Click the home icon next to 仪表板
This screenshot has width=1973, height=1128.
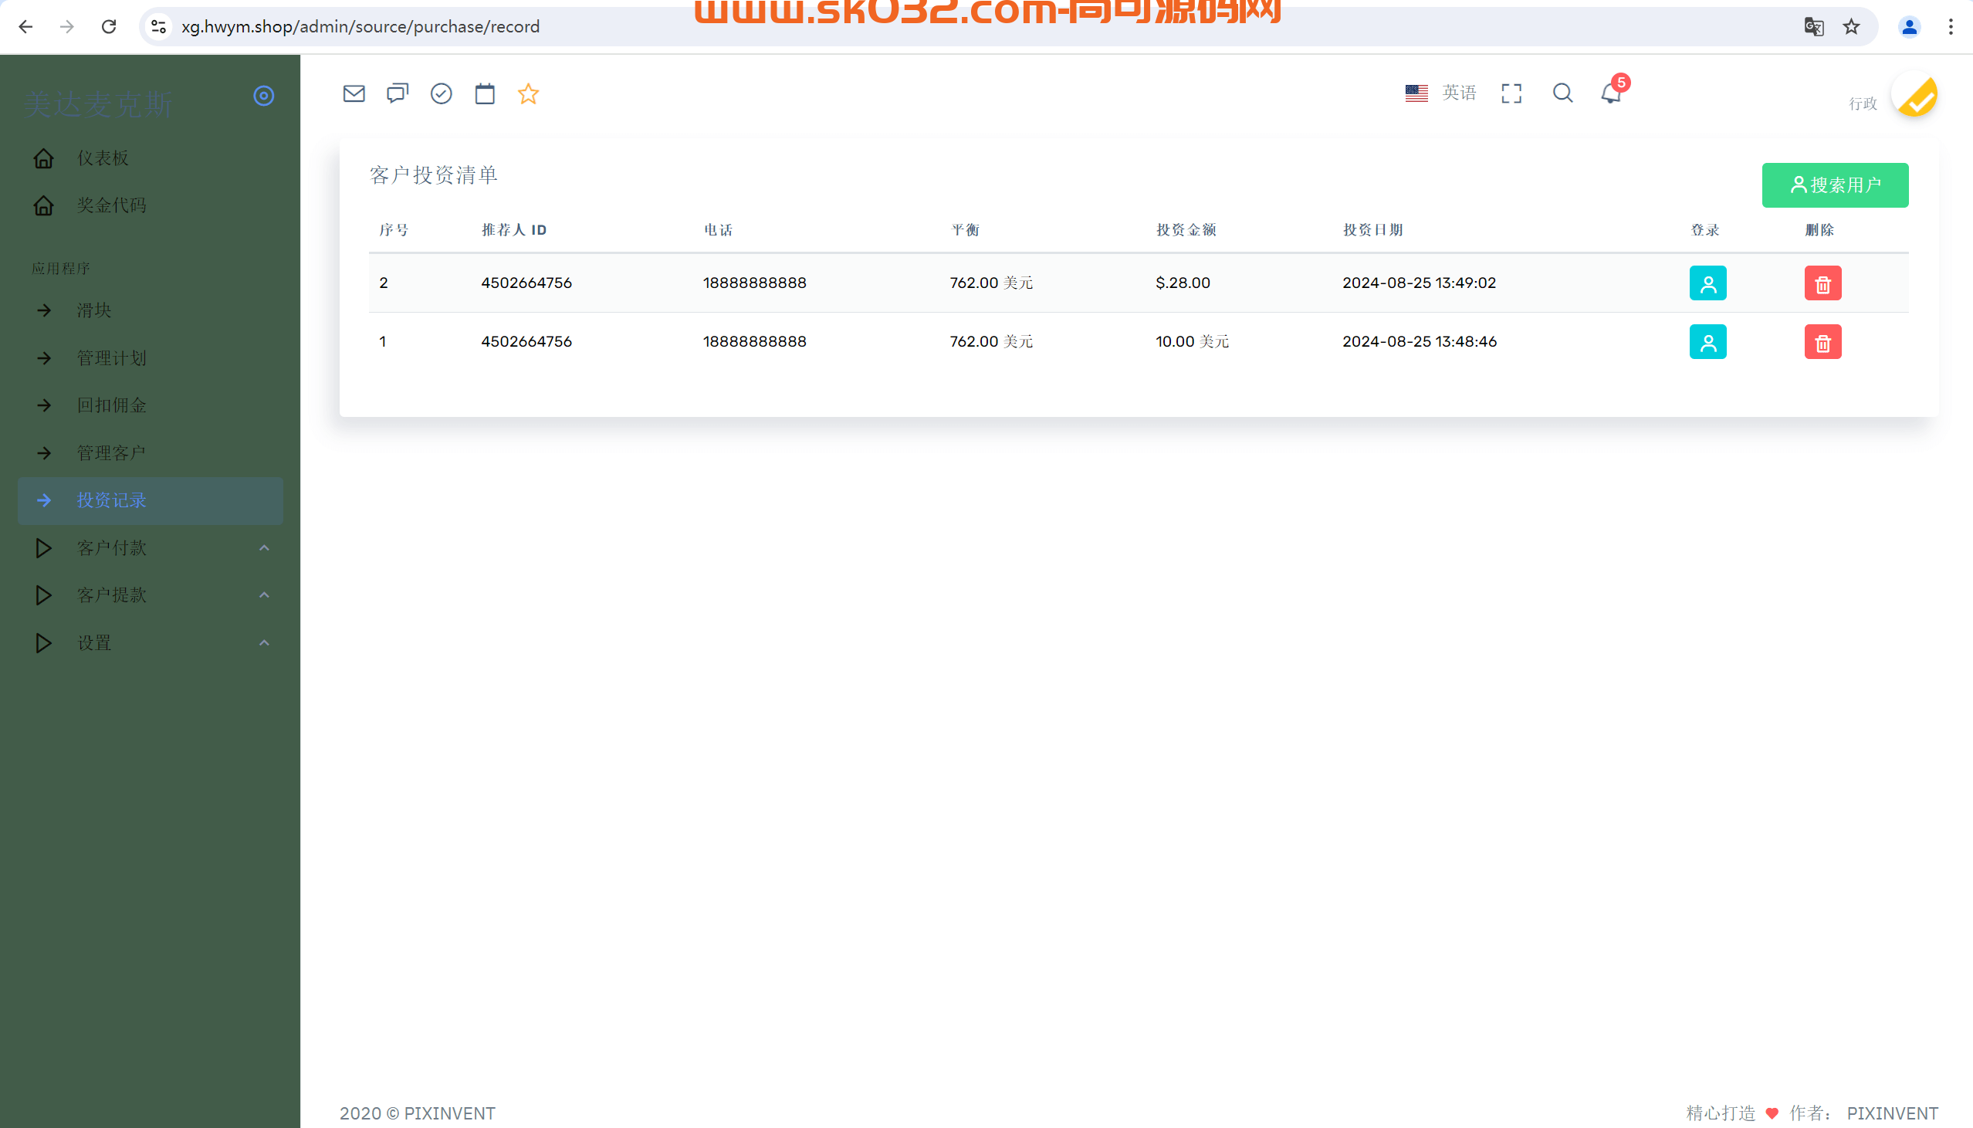[44, 158]
